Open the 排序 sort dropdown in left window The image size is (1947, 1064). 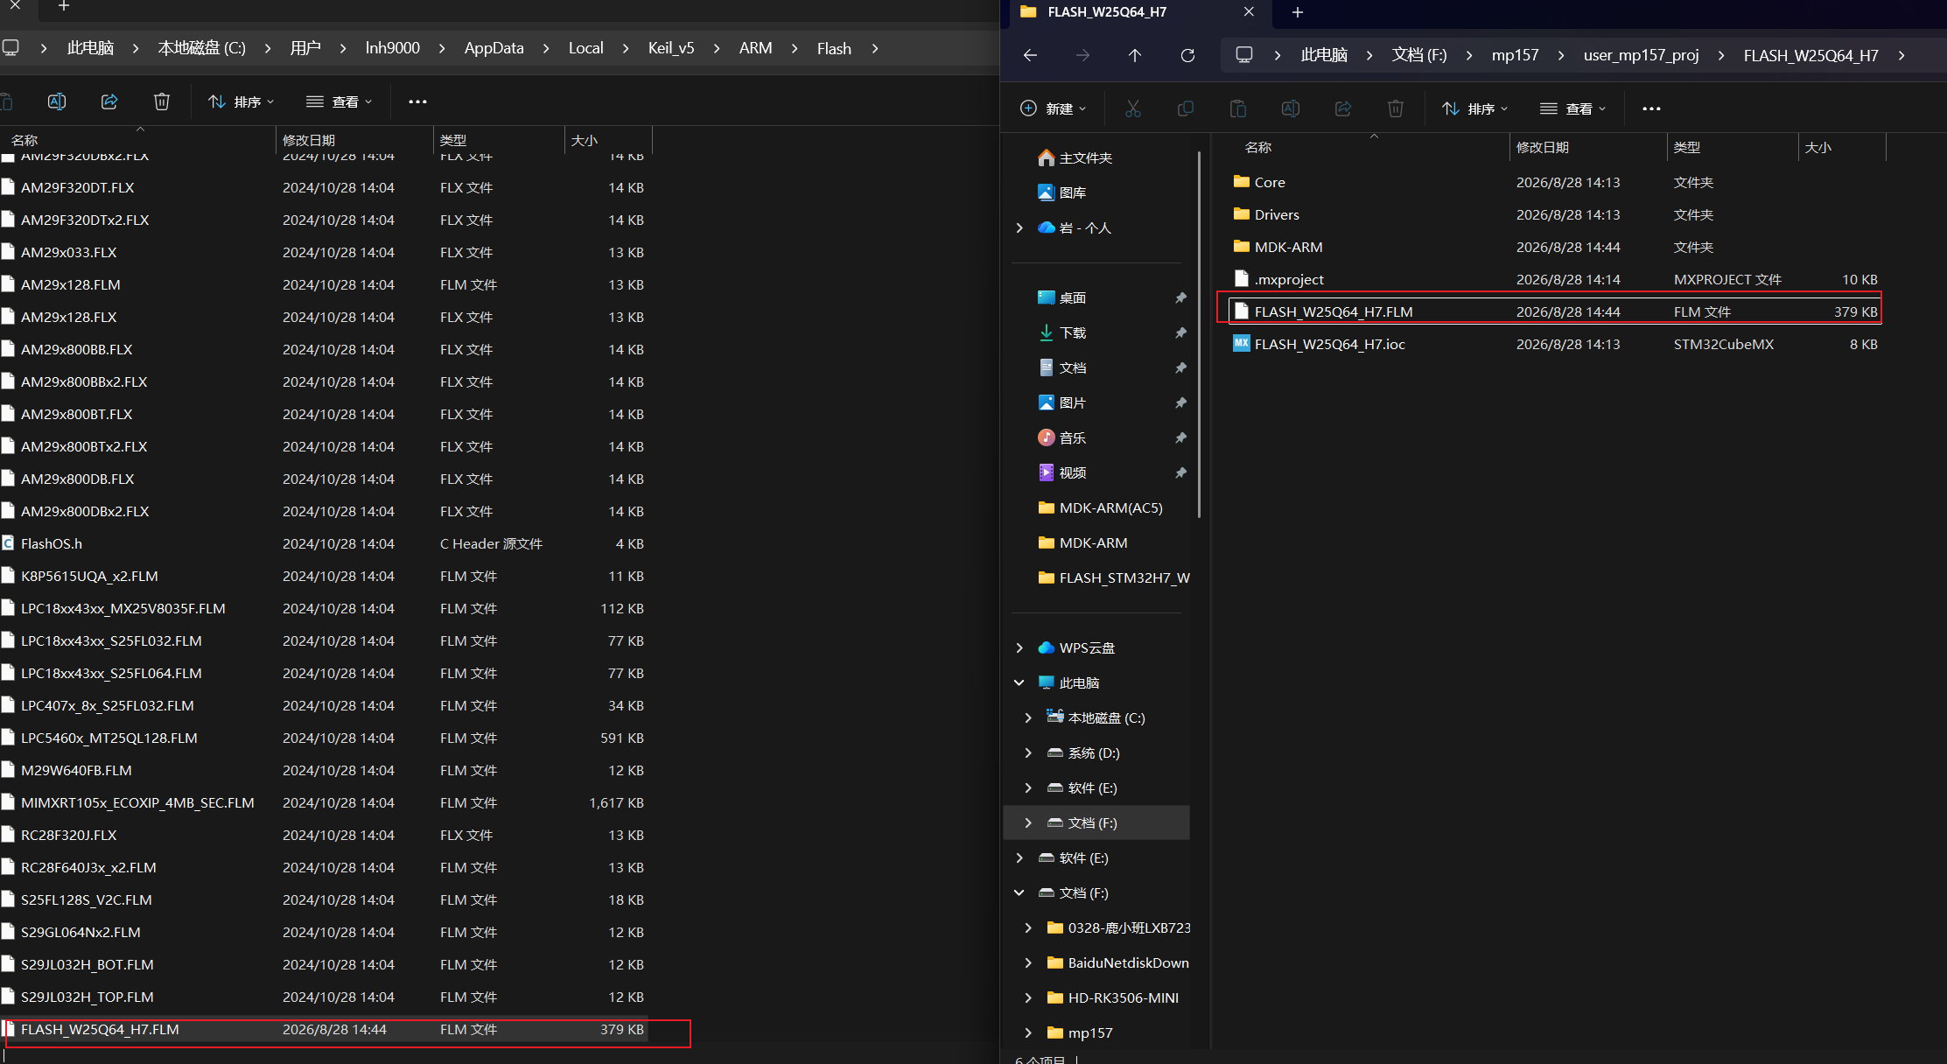(x=241, y=101)
